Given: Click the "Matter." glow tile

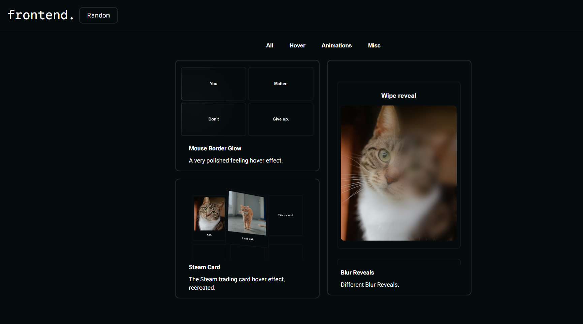Looking at the screenshot, I should tap(281, 84).
